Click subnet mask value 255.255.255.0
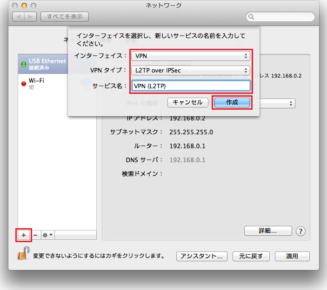This screenshot has height=290, width=327. 191,132
